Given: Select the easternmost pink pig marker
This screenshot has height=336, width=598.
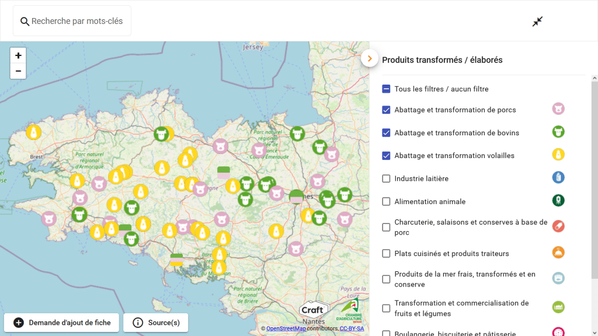Looking at the screenshot, I should click(x=345, y=219).
